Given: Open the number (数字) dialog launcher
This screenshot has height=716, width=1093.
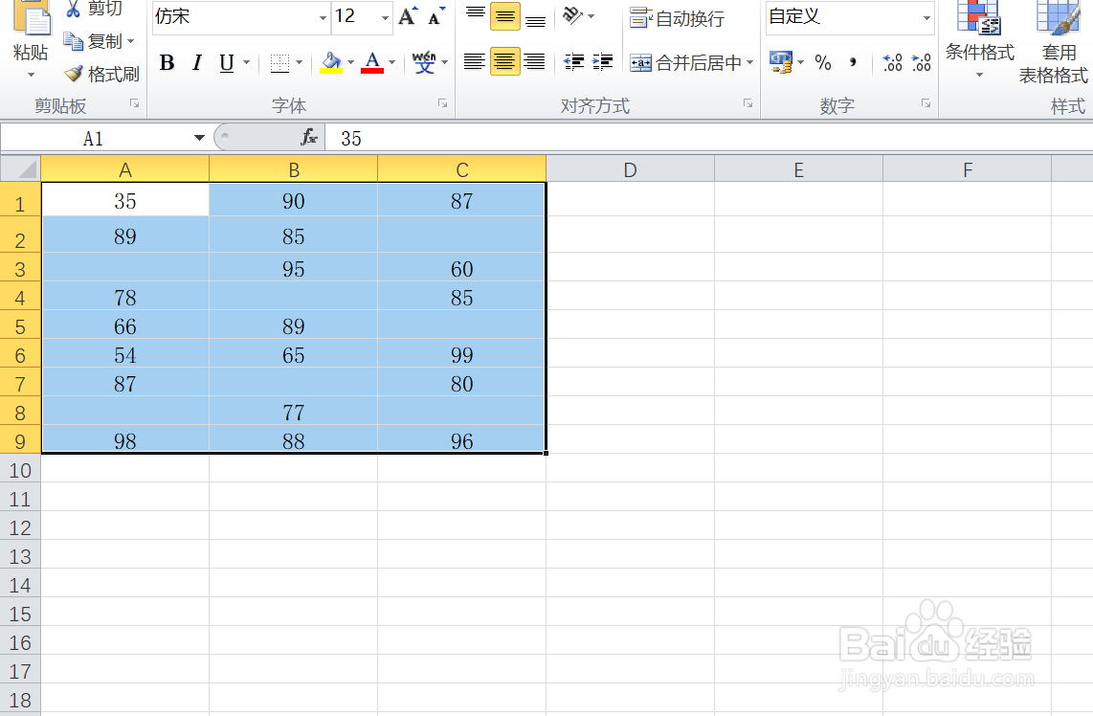Looking at the screenshot, I should [926, 104].
